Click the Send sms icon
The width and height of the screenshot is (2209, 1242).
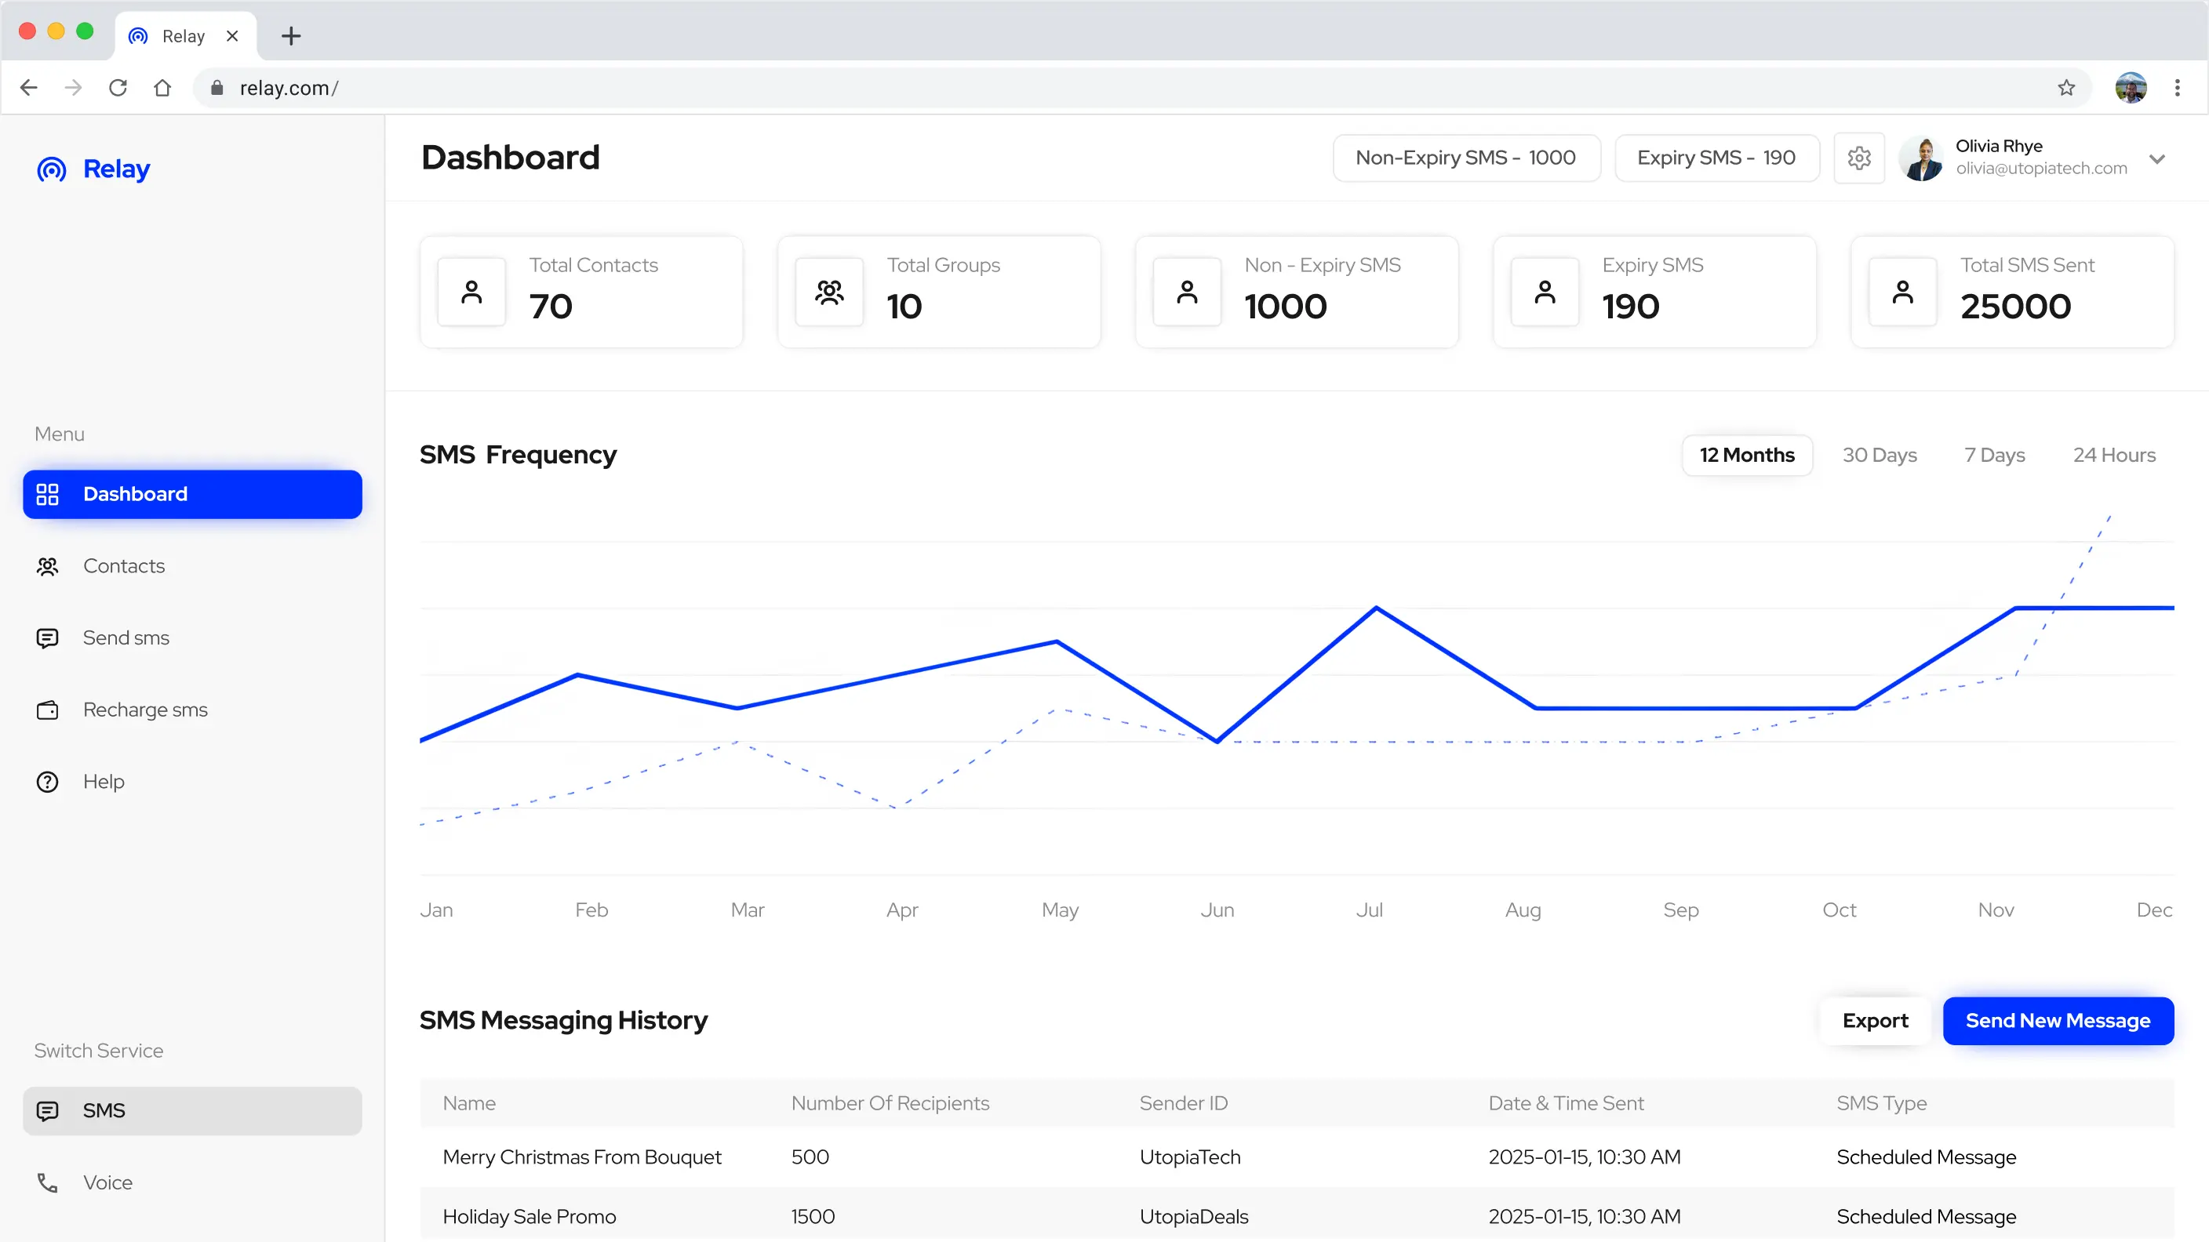[47, 637]
